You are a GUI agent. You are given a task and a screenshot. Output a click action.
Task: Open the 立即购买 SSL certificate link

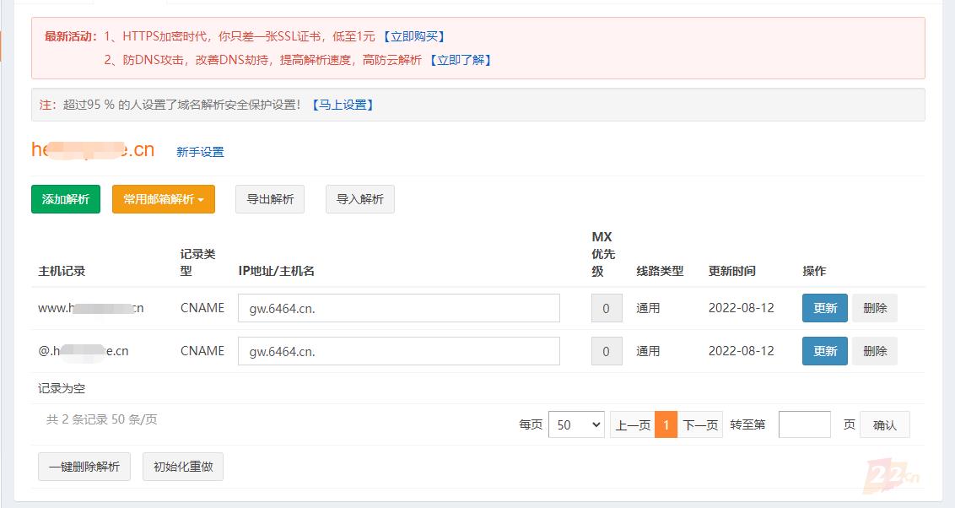(x=413, y=36)
